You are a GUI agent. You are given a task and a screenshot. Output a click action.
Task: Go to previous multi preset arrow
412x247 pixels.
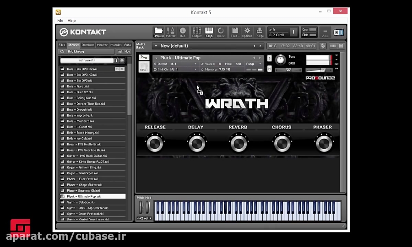254,46
